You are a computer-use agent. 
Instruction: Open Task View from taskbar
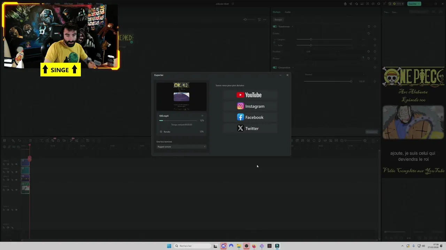215,246
